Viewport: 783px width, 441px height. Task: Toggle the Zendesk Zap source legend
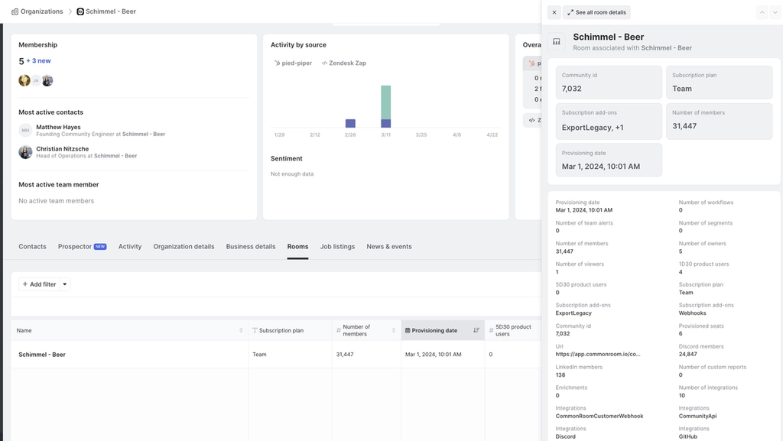[x=344, y=63]
